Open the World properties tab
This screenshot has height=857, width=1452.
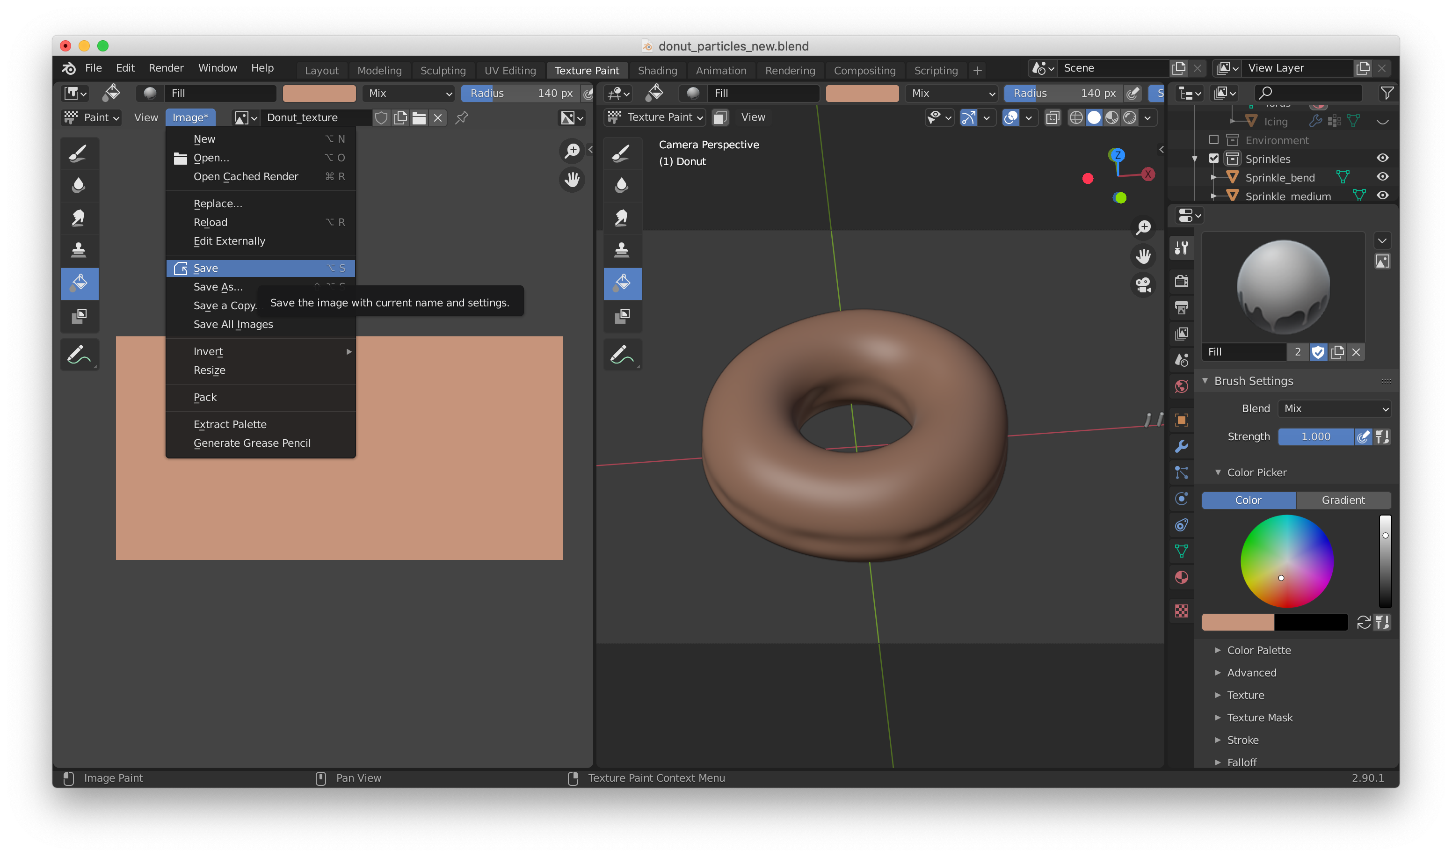(1181, 386)
